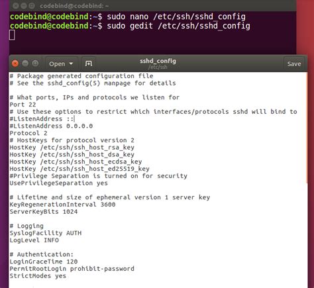Click the PermitRootLogin prohibit-password line
314x288 pixels.
coord(72,269)
